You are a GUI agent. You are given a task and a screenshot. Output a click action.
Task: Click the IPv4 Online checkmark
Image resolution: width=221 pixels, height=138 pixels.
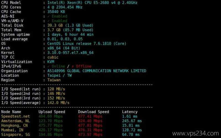[48, 66]
